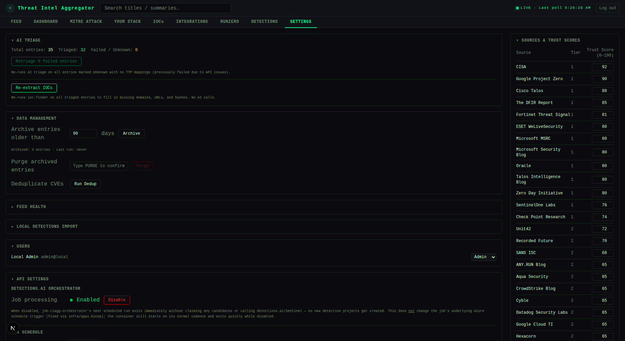The image size is (625, 341).
Task: Edit the Google Project Zero trust score
Action: [x=602, y=79]
